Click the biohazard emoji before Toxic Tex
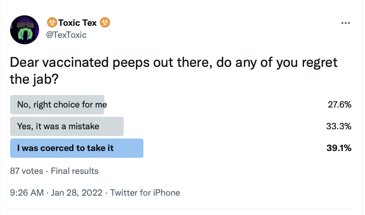365x215 pixels. tap(52, 23)
